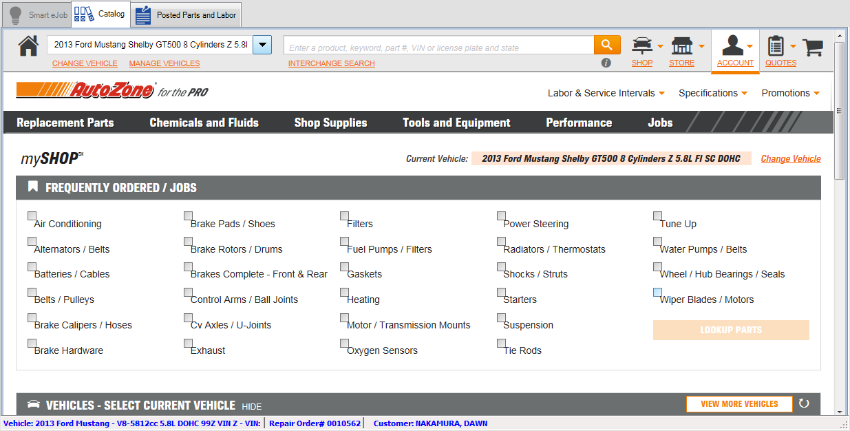
Task: Enable the Oxygen Sensors checkbox
Action: 344,342
